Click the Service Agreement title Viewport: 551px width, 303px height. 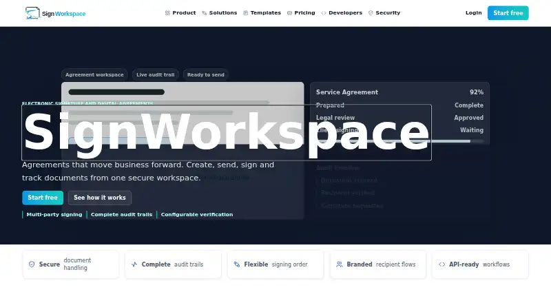(347, 92)
